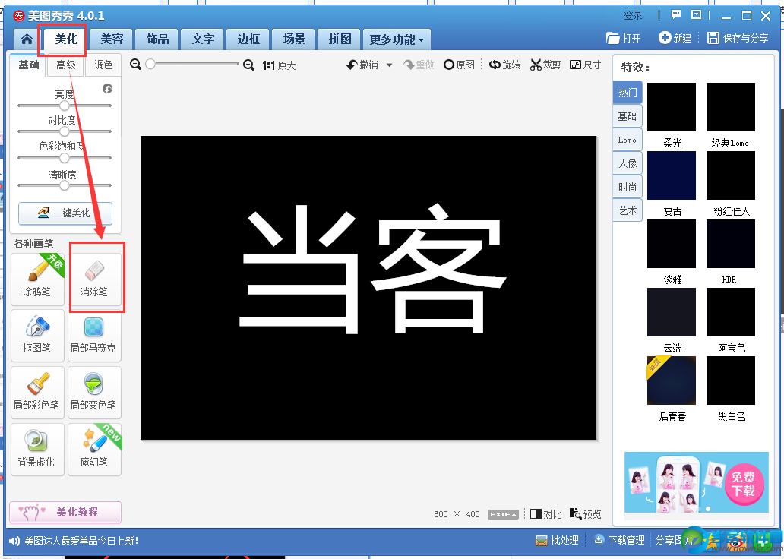Click 1:1 原大 actual size button

[x=279, y=65]
